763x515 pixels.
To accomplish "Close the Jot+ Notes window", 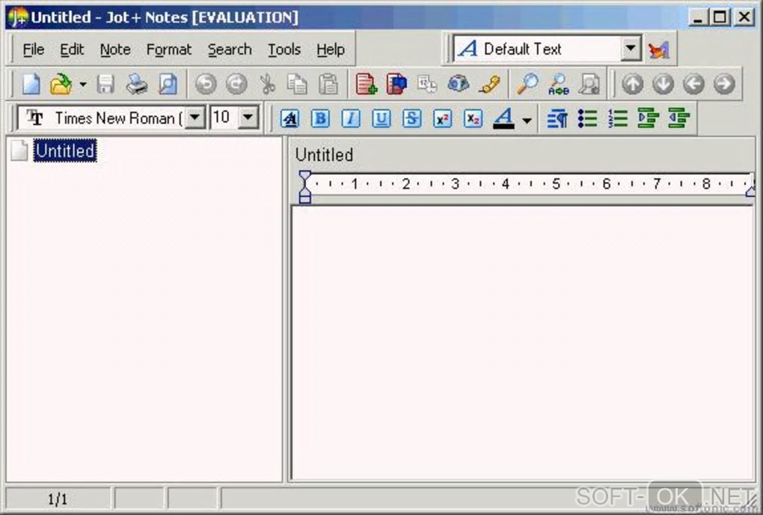I will 744,17.
